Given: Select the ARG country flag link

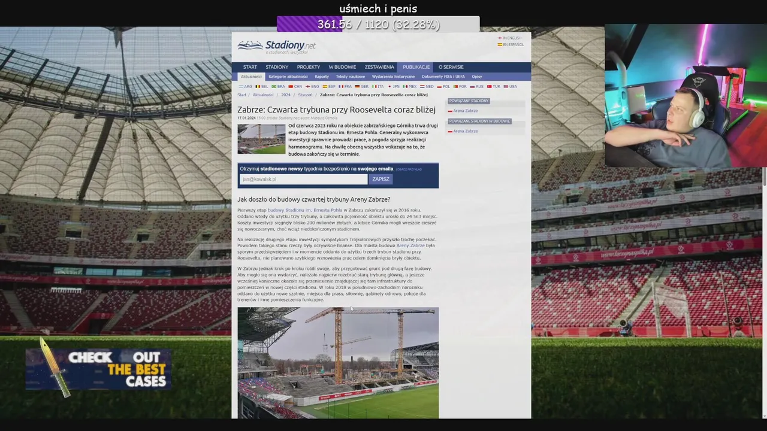Looking at the screenshot, I should (x=246, y=86).
